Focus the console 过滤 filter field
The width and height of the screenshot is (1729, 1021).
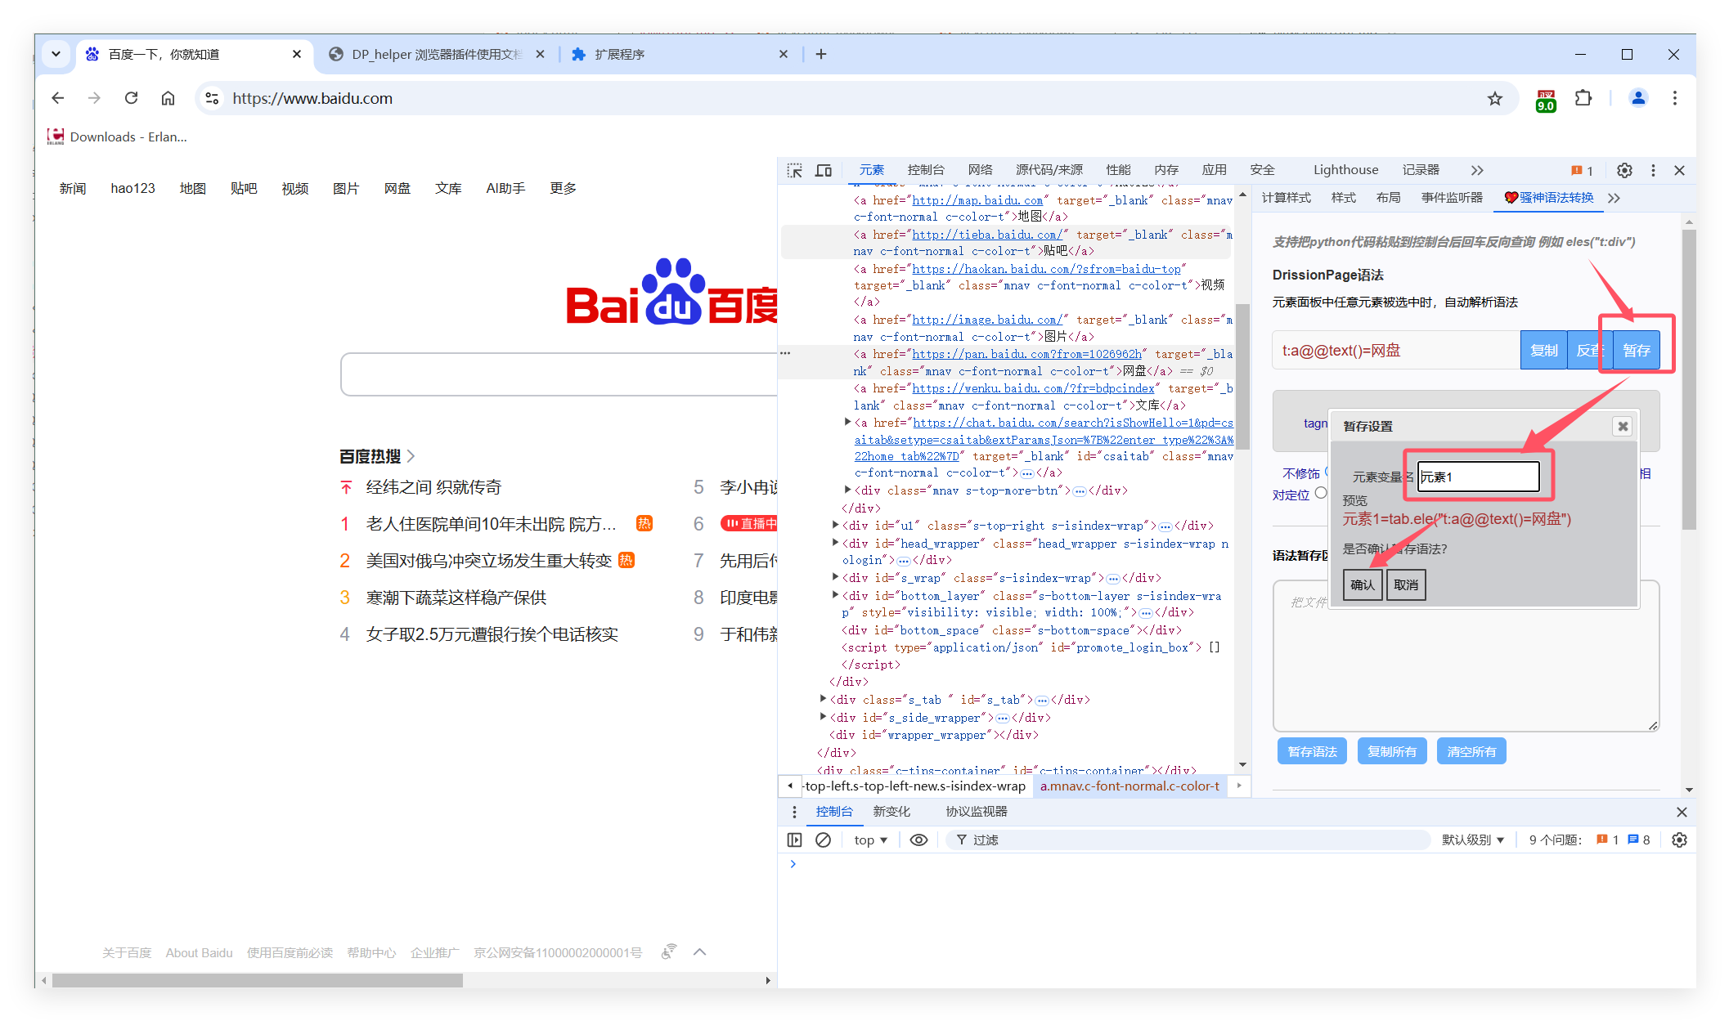click(1188, 840)
